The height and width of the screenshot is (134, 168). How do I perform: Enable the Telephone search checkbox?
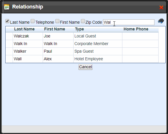click(33, 21)
